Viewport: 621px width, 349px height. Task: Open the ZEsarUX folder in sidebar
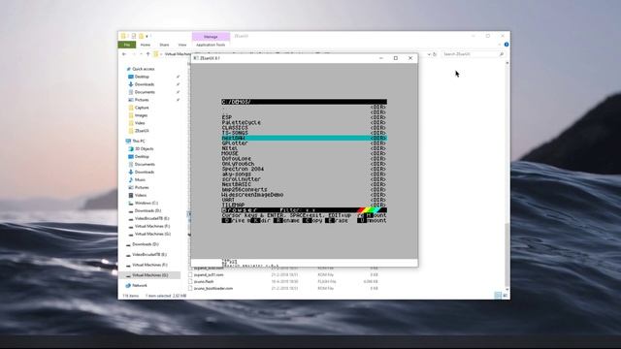pyautogui.click(x=142, y=131)
